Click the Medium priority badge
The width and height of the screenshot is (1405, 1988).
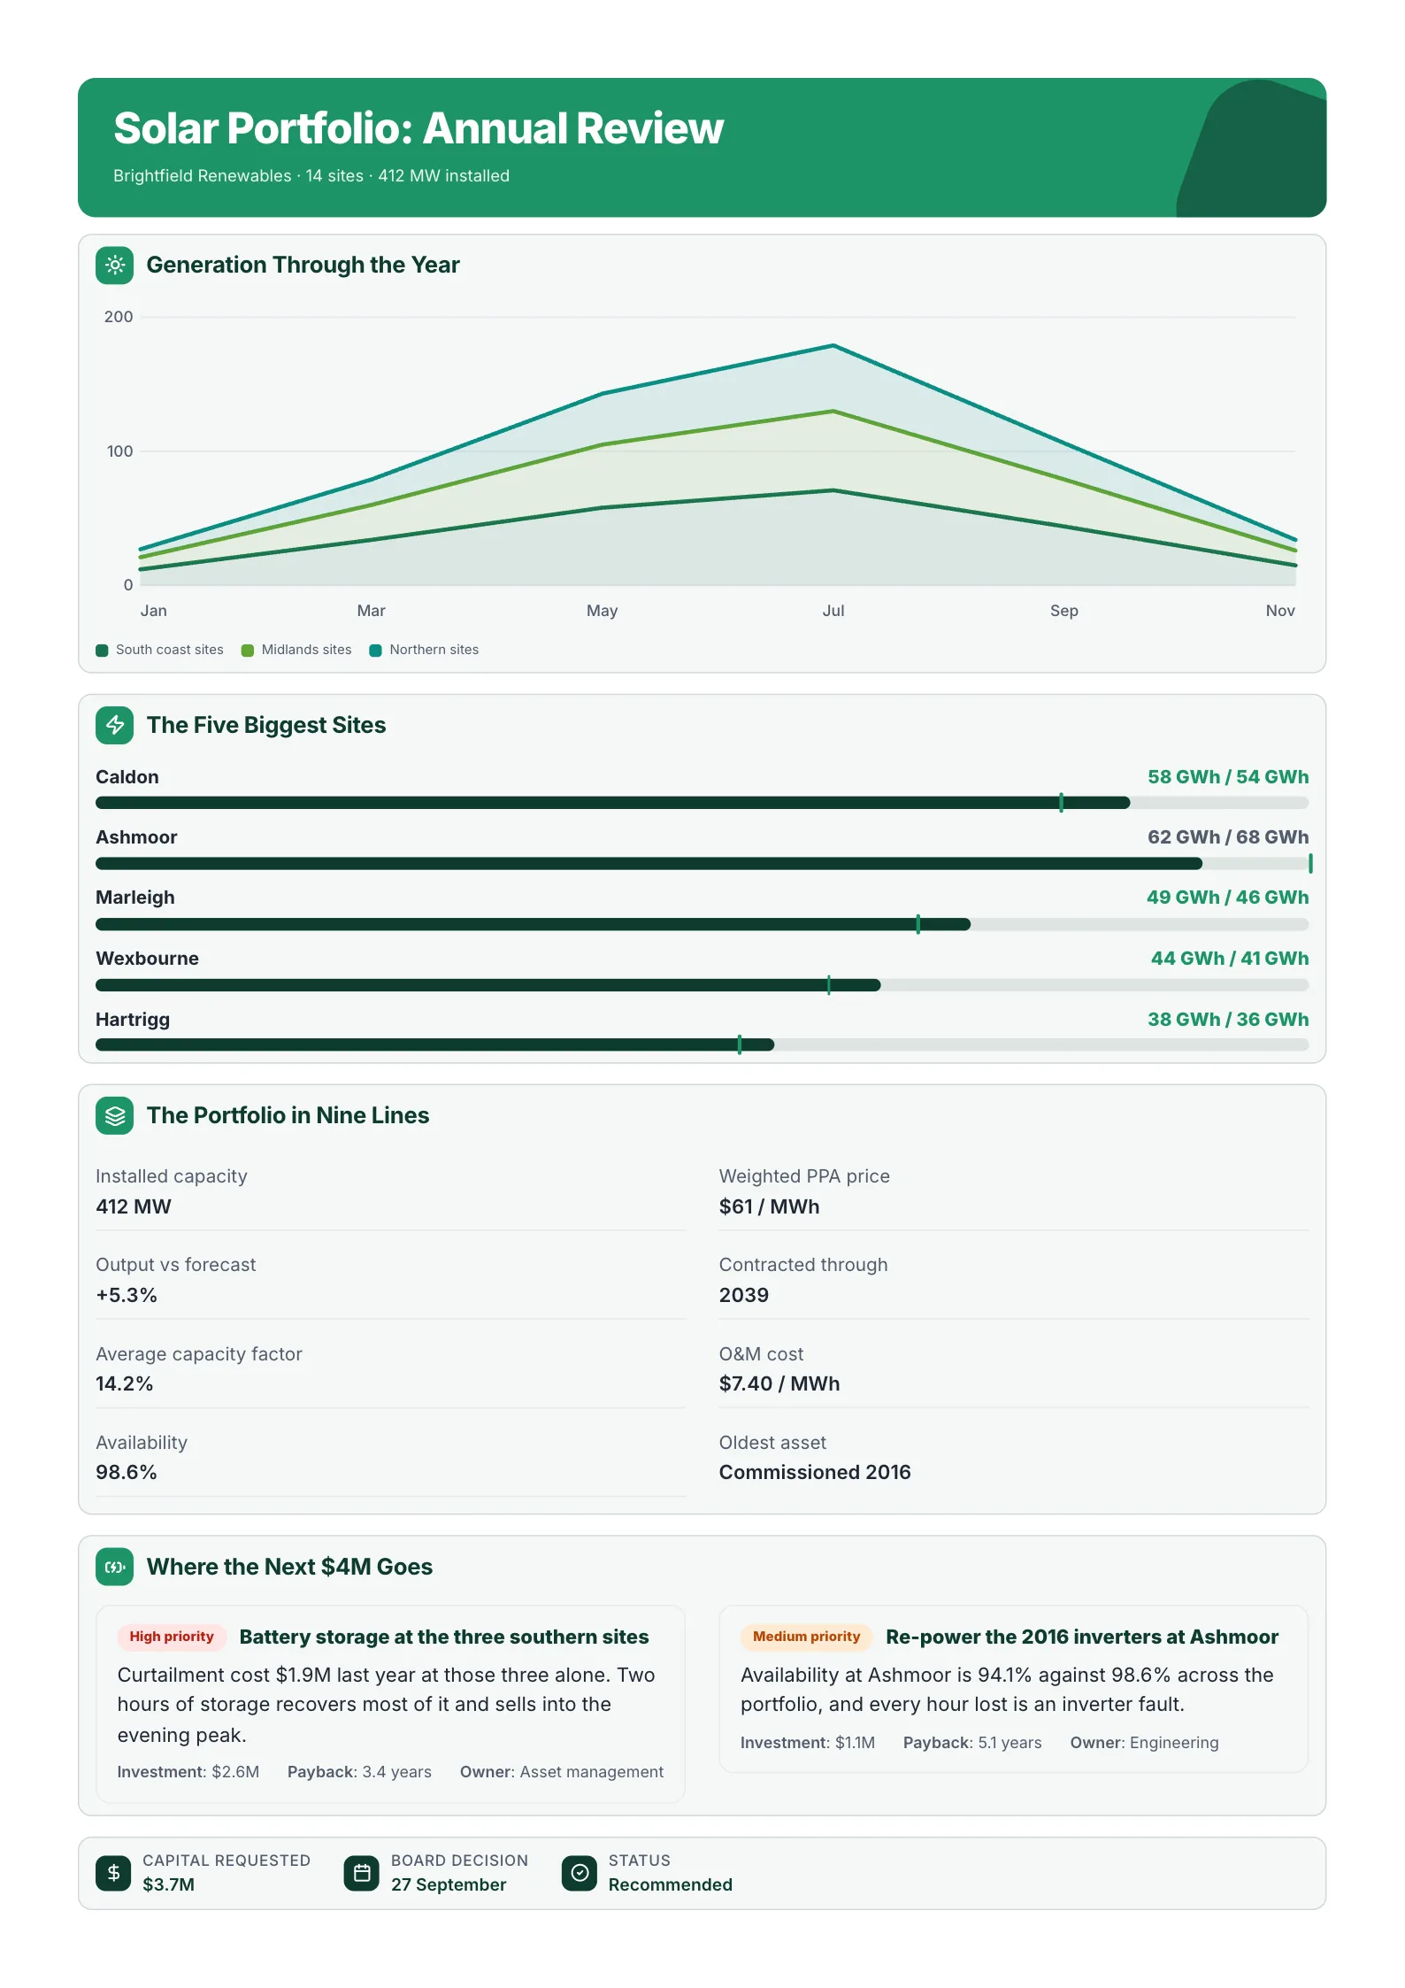coord(807,1637)
